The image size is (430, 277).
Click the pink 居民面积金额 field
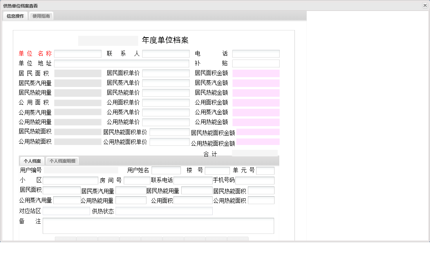pos(255,73)
